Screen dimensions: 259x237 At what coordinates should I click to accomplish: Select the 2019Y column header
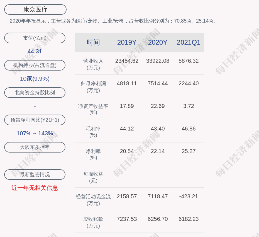point(127,42)
